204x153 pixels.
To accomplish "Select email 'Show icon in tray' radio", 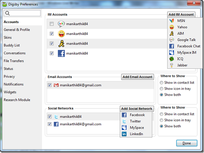I will pos(161,88).
